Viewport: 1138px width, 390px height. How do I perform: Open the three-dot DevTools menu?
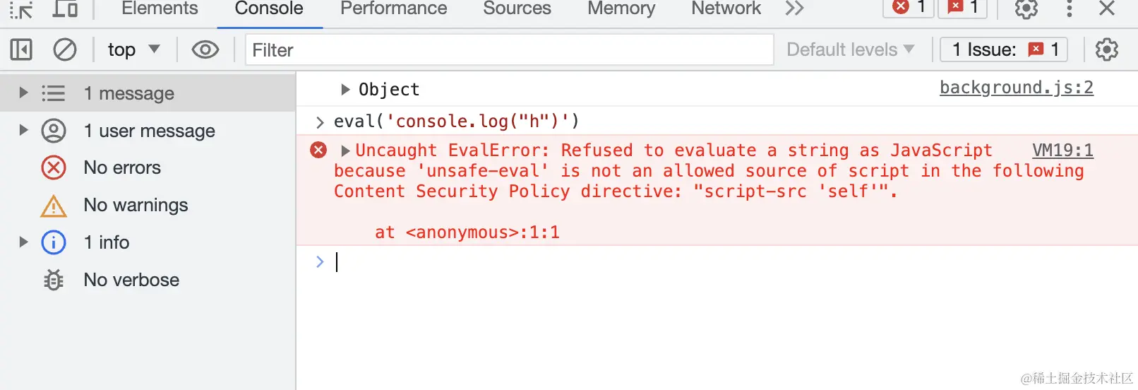coord(1069,8)
